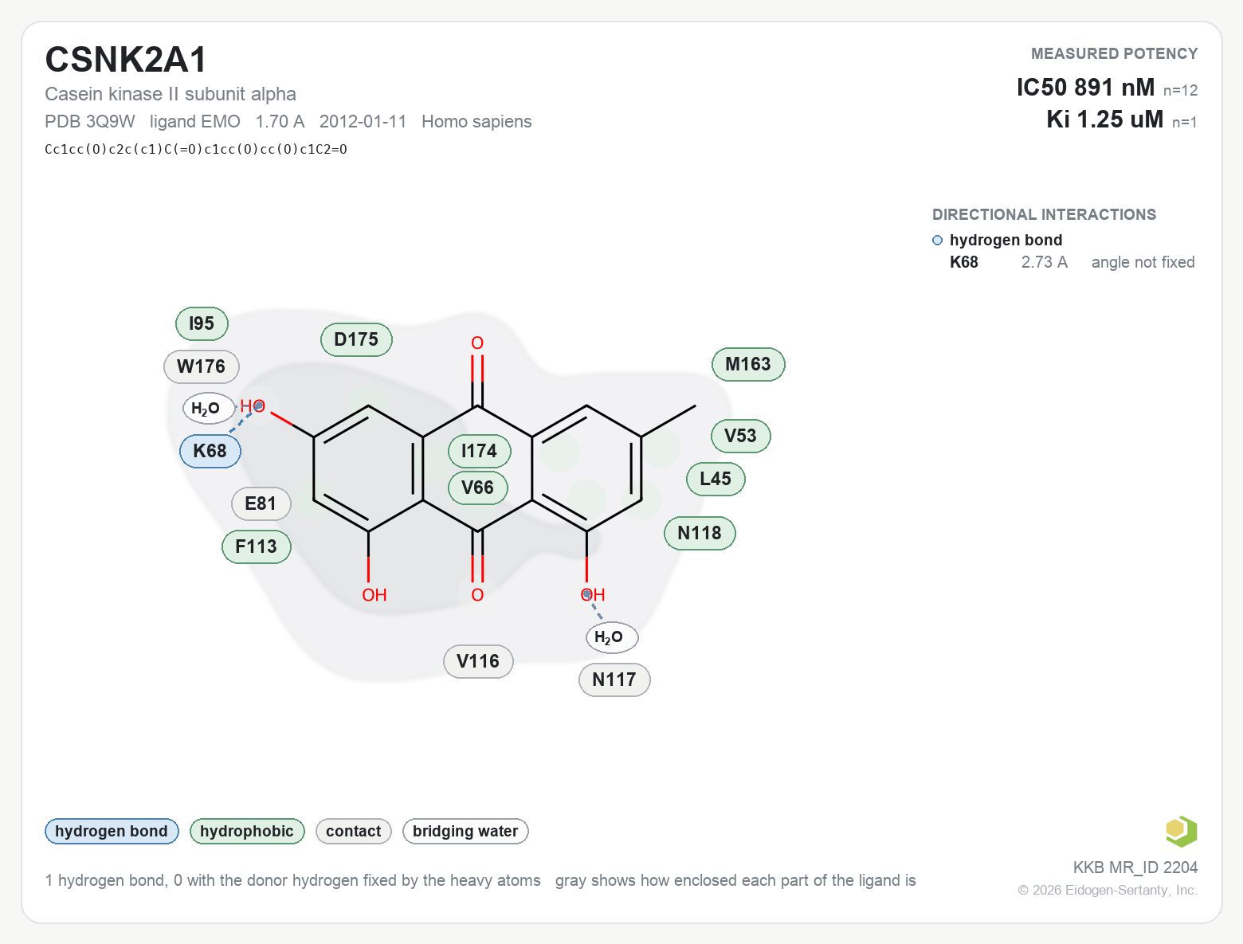This screenshot has height=944, width=1243.
Task: Click the '2012-01-11' date text
Action: point(363,121)
